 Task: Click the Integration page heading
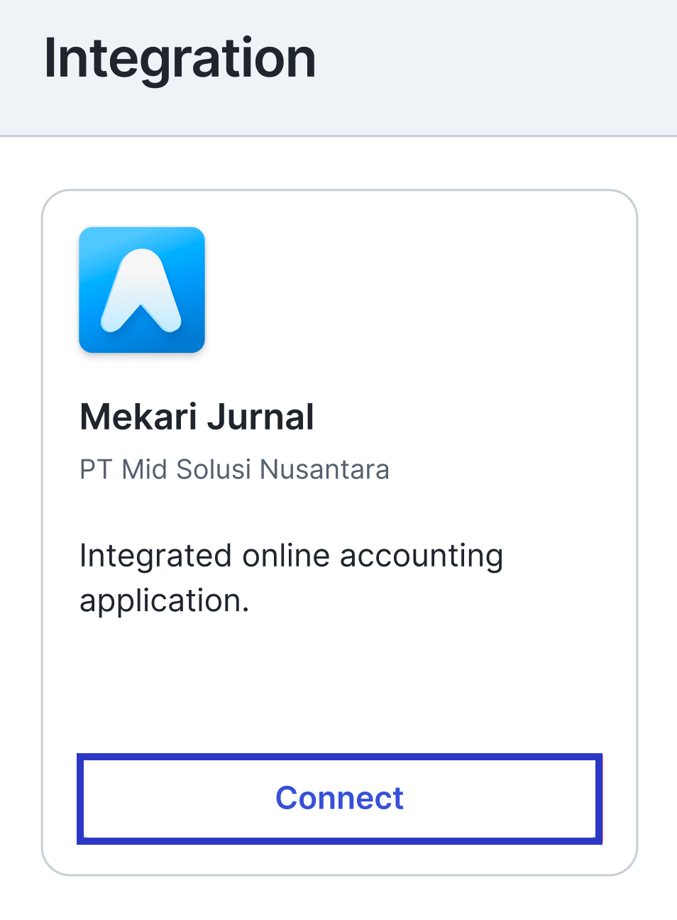tap(180, 59)
